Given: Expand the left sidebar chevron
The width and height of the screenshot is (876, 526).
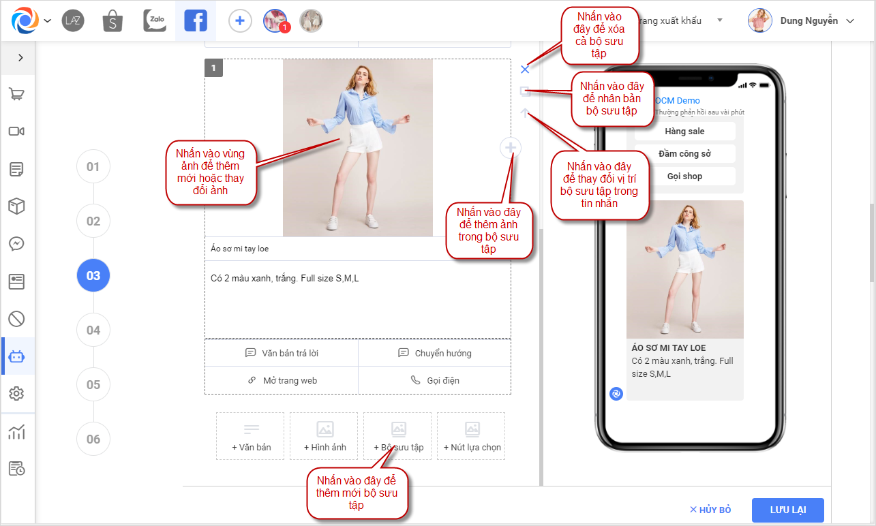Looking at the screenshot, I should click(20, 58).
